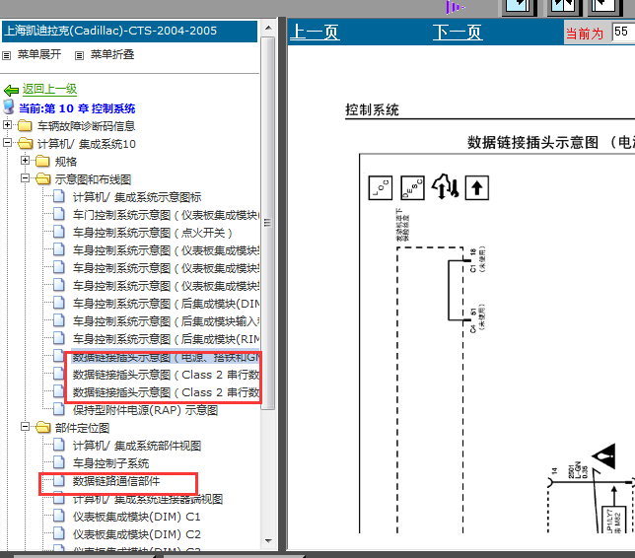Screen dimensions: 635x558
Task: Open 车身控制系统示意图 (后集成模块(RIM item
Action: click(x=166, y=339)
